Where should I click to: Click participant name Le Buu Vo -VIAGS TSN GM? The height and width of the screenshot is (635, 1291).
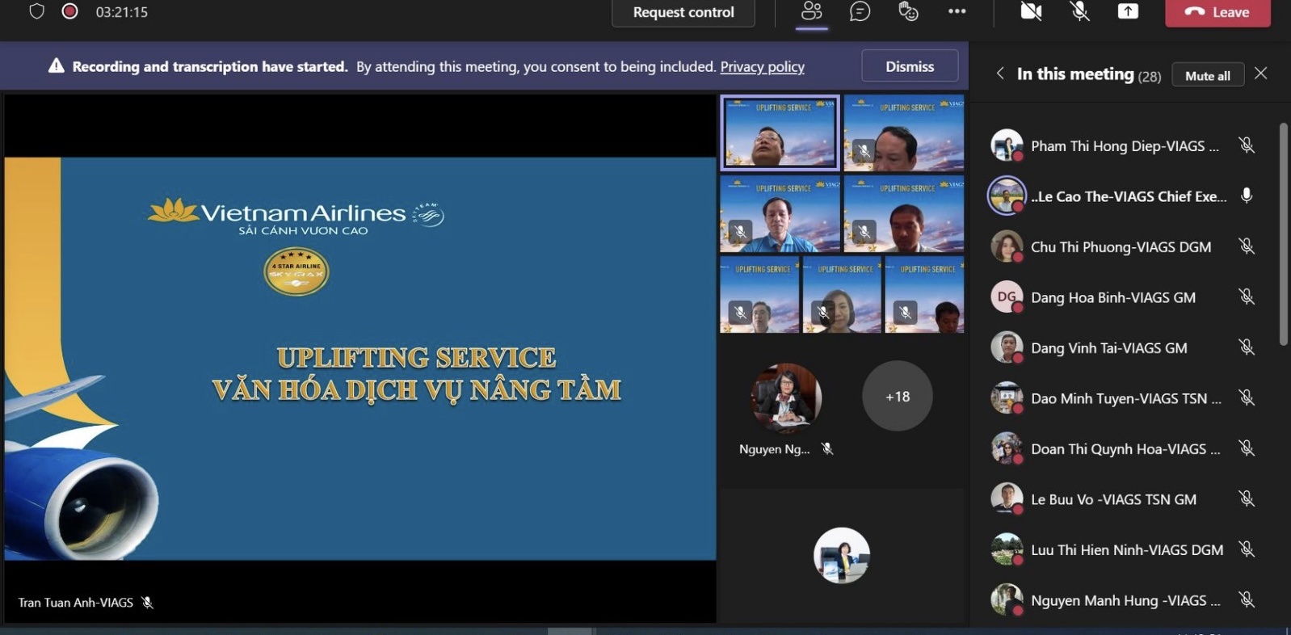(x=1113, y=499)
